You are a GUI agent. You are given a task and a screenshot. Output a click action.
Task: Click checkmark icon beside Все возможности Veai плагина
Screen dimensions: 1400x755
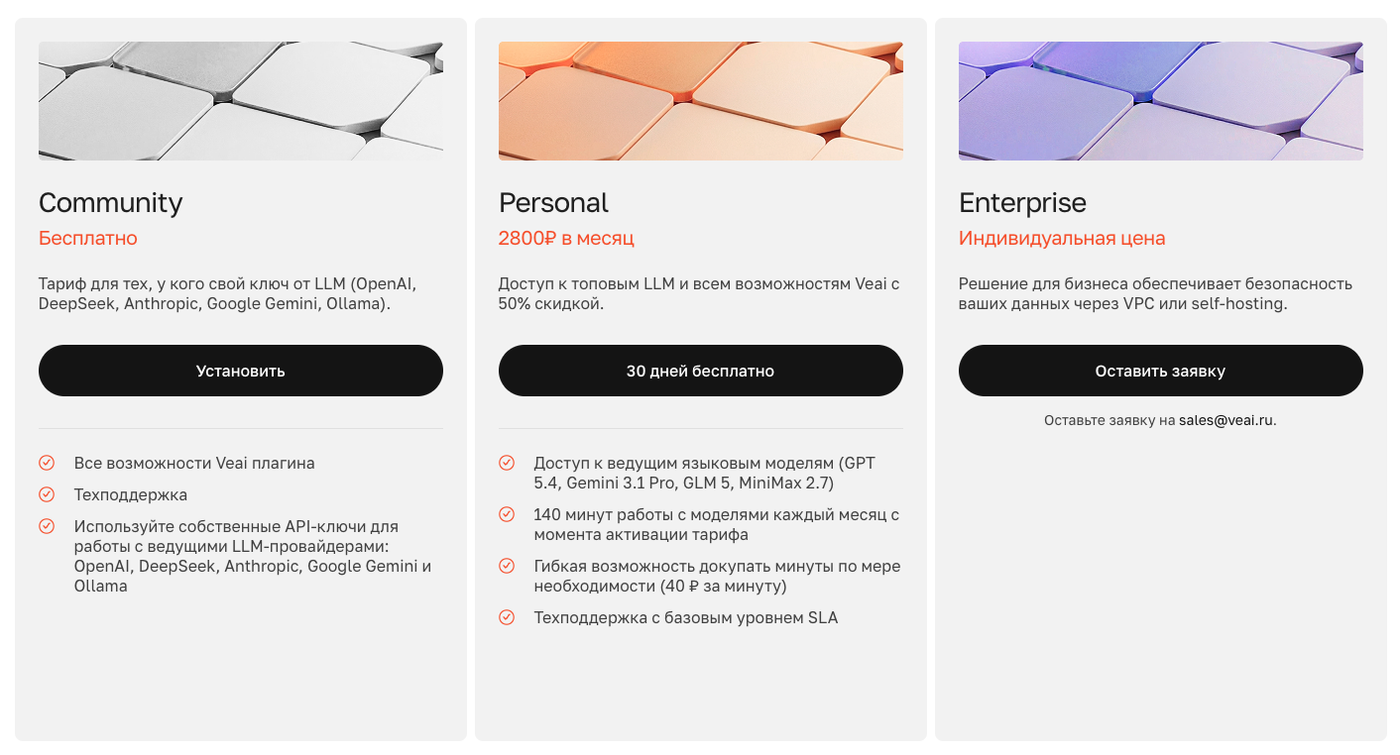(x=47, y=463)
